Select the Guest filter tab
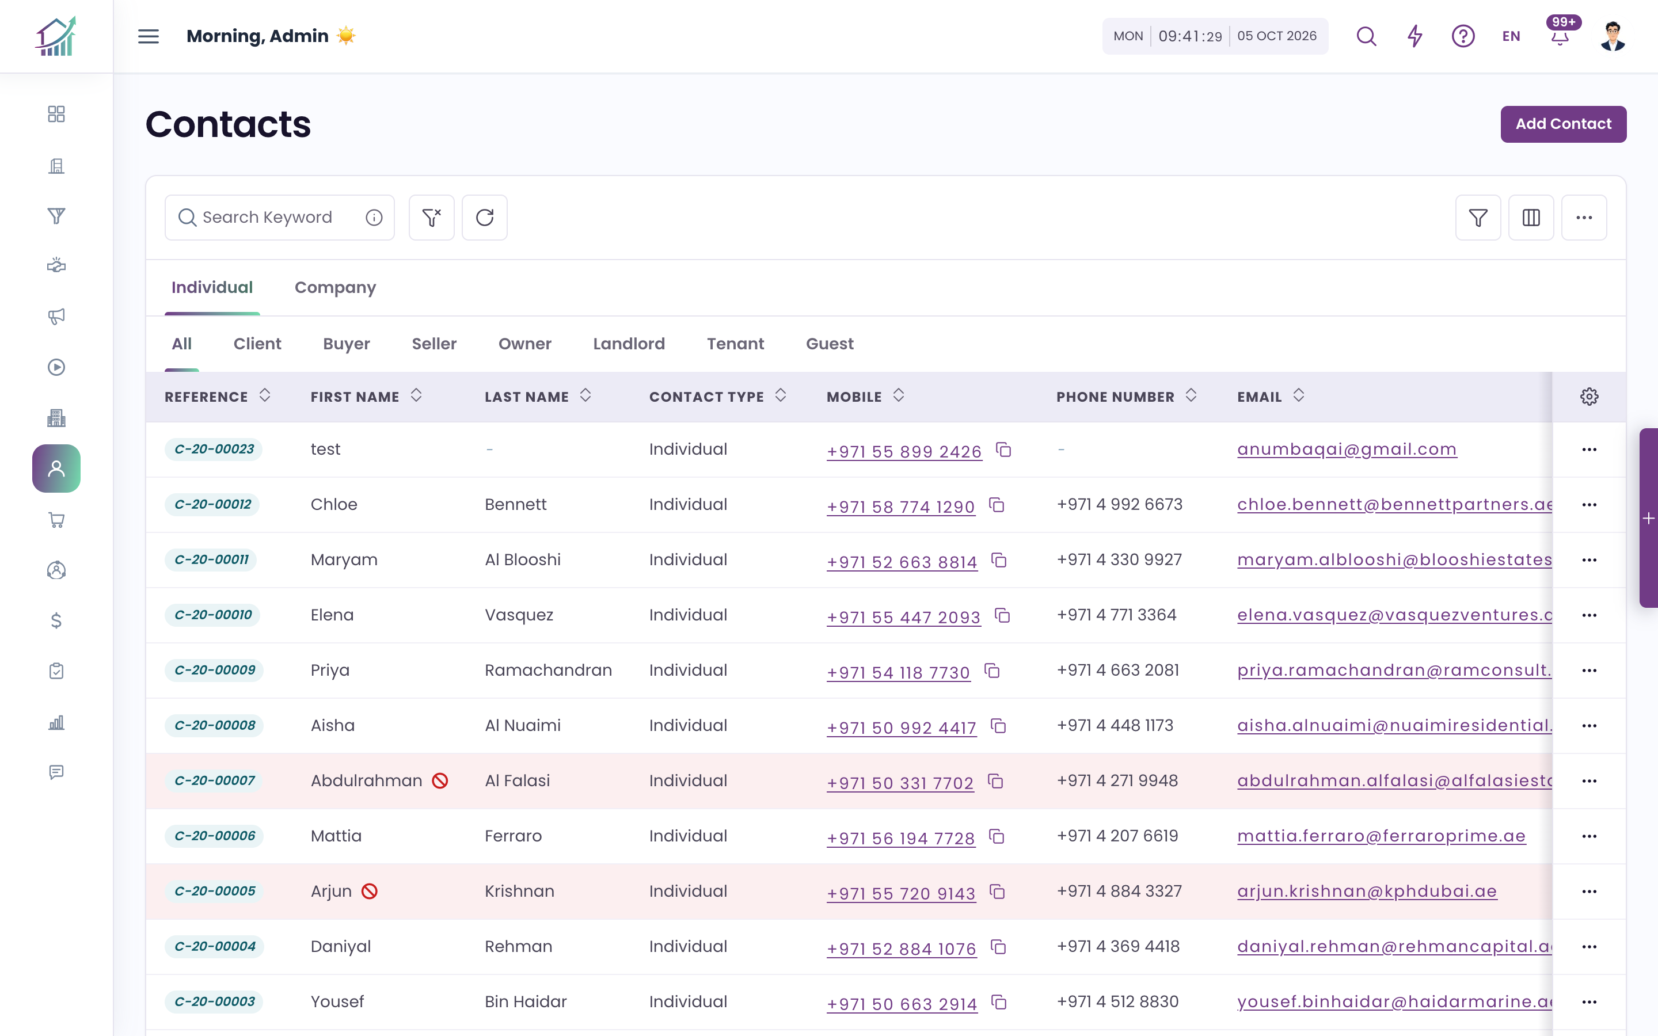Screen dimensions: 1658x1036 tap(830, 344)
